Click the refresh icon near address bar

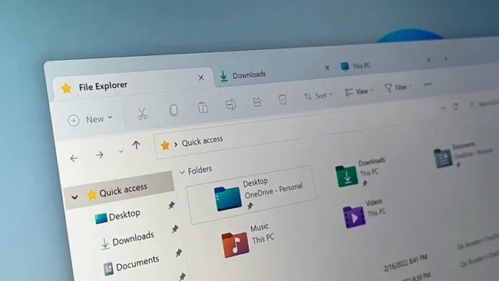(x=455, y=107)
